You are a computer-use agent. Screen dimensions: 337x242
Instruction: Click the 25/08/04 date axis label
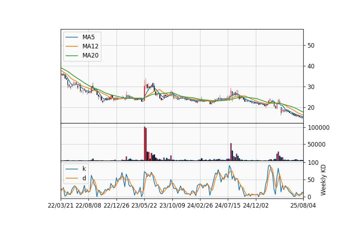click(303, 206)
